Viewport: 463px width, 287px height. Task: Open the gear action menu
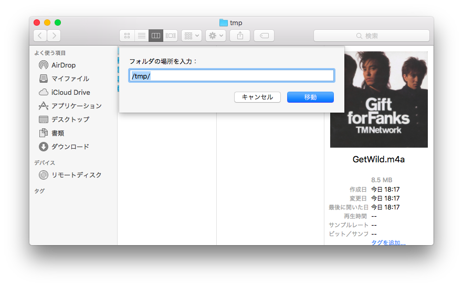[x=216, y=36]
